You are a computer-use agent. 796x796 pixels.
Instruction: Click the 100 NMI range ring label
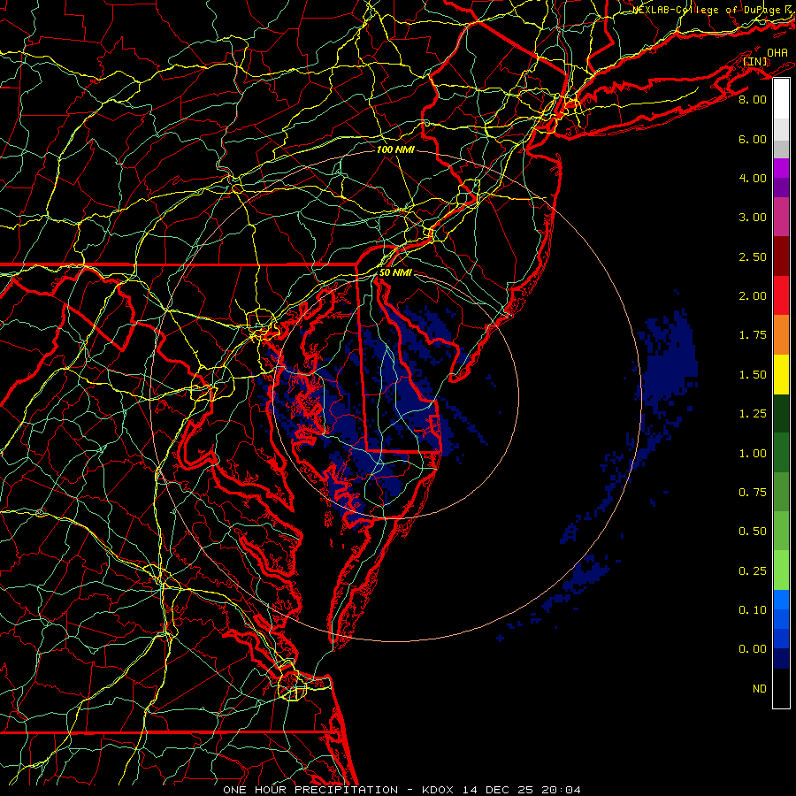[x=395, y=149]
